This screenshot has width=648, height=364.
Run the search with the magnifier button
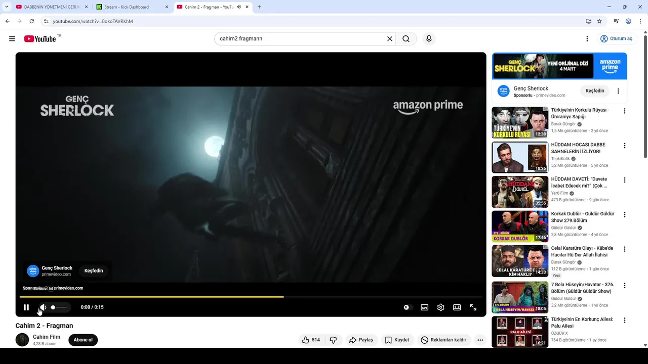point(406,39)
